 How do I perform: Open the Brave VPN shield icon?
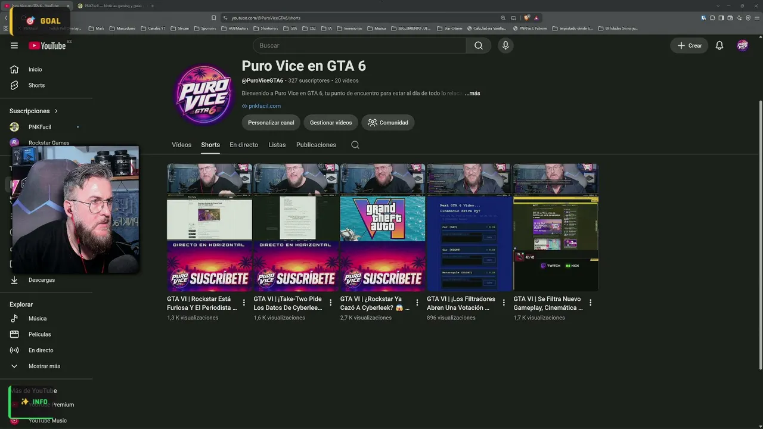click(748, 18)
